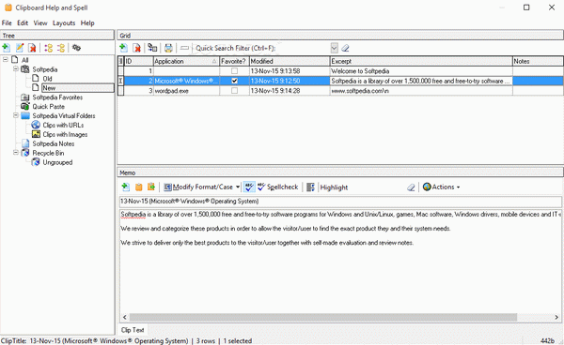Click the ID column header

tap(138, 61)
